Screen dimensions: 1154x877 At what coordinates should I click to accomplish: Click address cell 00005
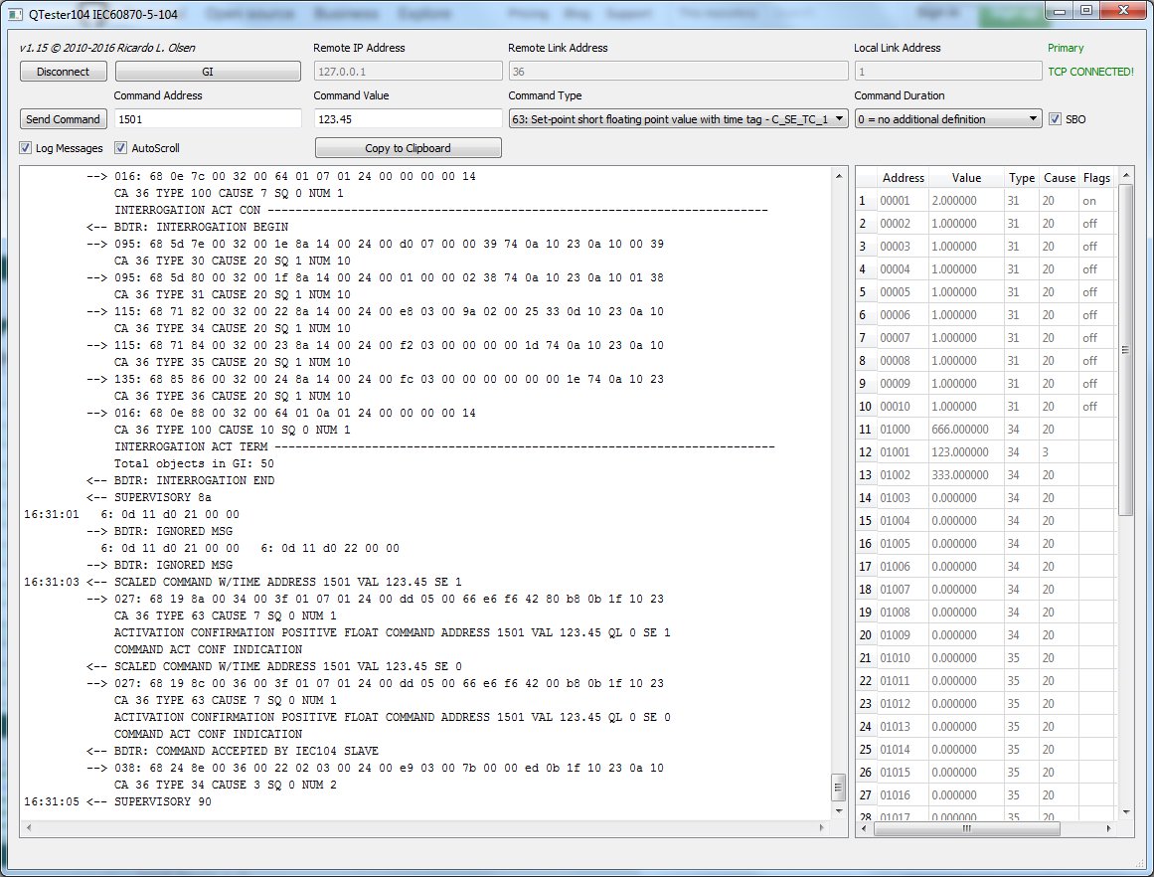coord(903,291)
